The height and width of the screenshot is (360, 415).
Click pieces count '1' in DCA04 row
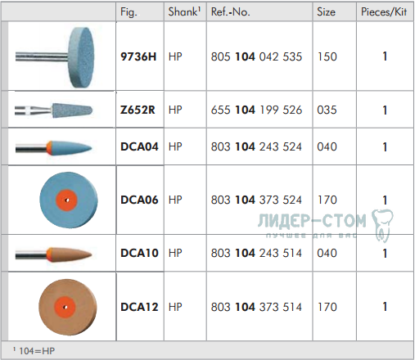click(385, 147)
